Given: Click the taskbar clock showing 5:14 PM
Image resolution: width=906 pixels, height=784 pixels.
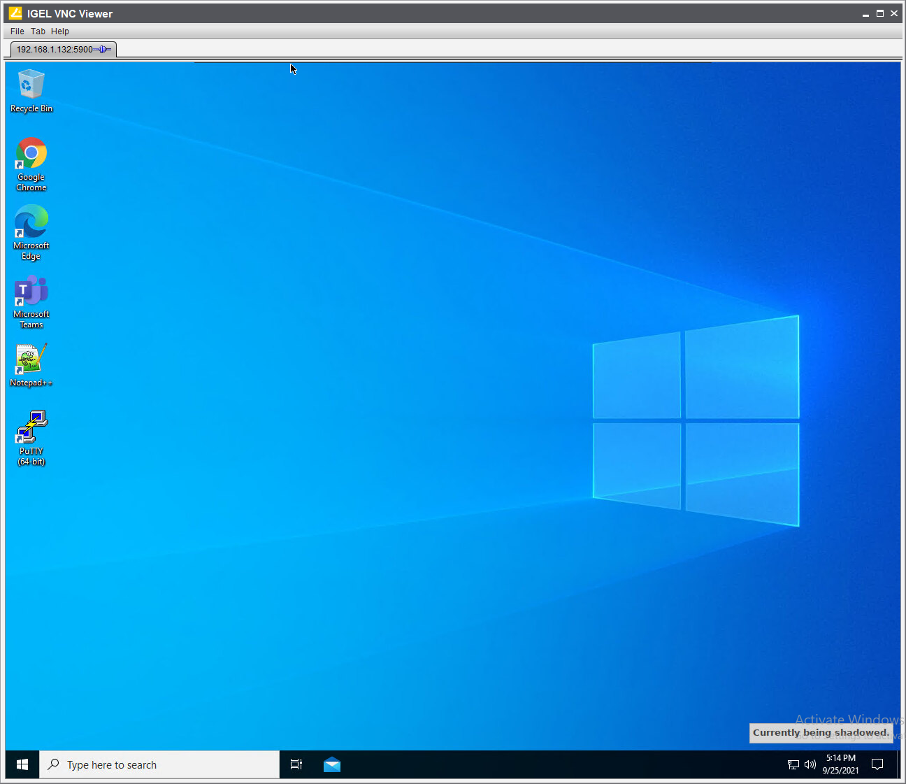Looking at the screenshot, I should (x=840, y=764).
